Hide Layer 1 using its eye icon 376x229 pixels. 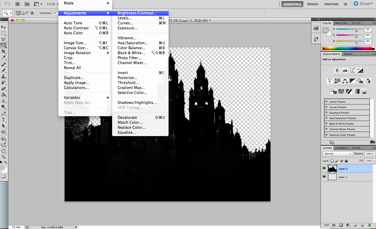[324, 177]
